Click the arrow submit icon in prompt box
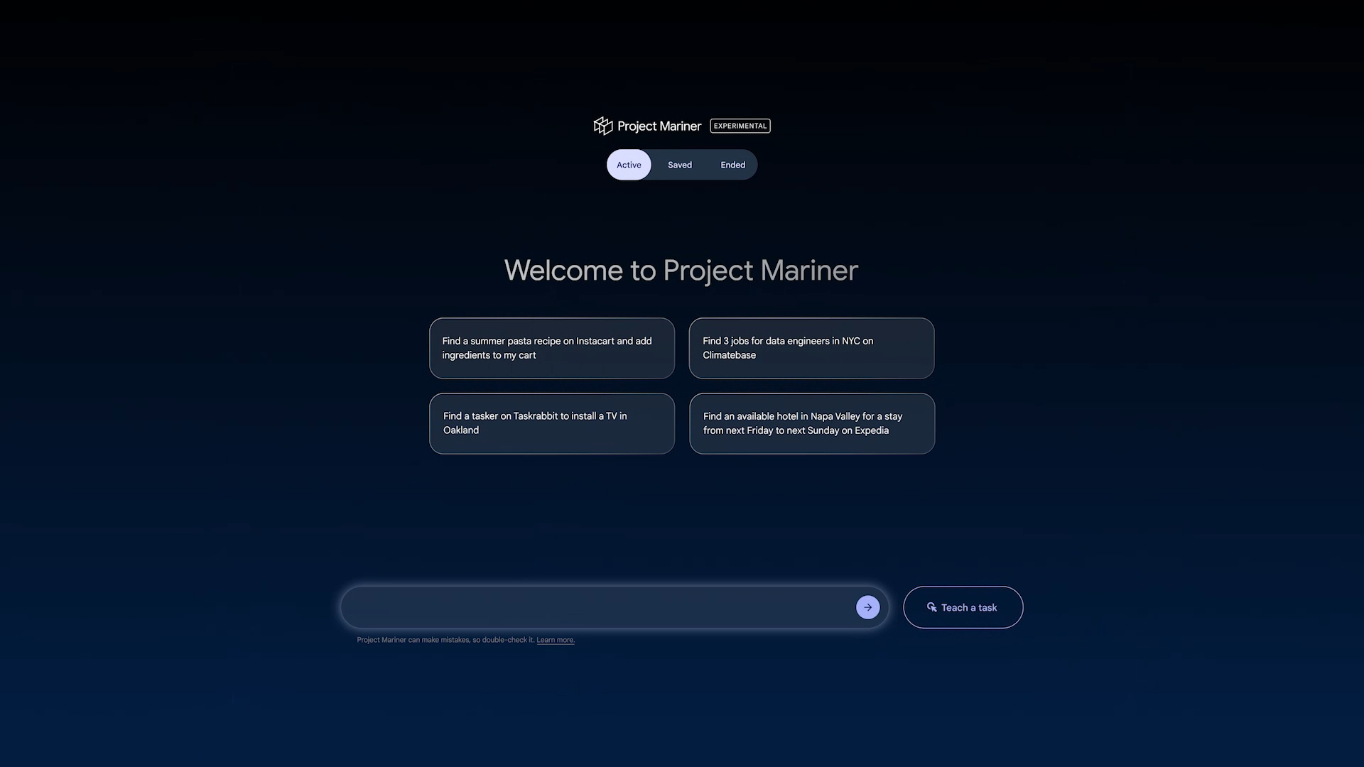 [x=867, y=607]
